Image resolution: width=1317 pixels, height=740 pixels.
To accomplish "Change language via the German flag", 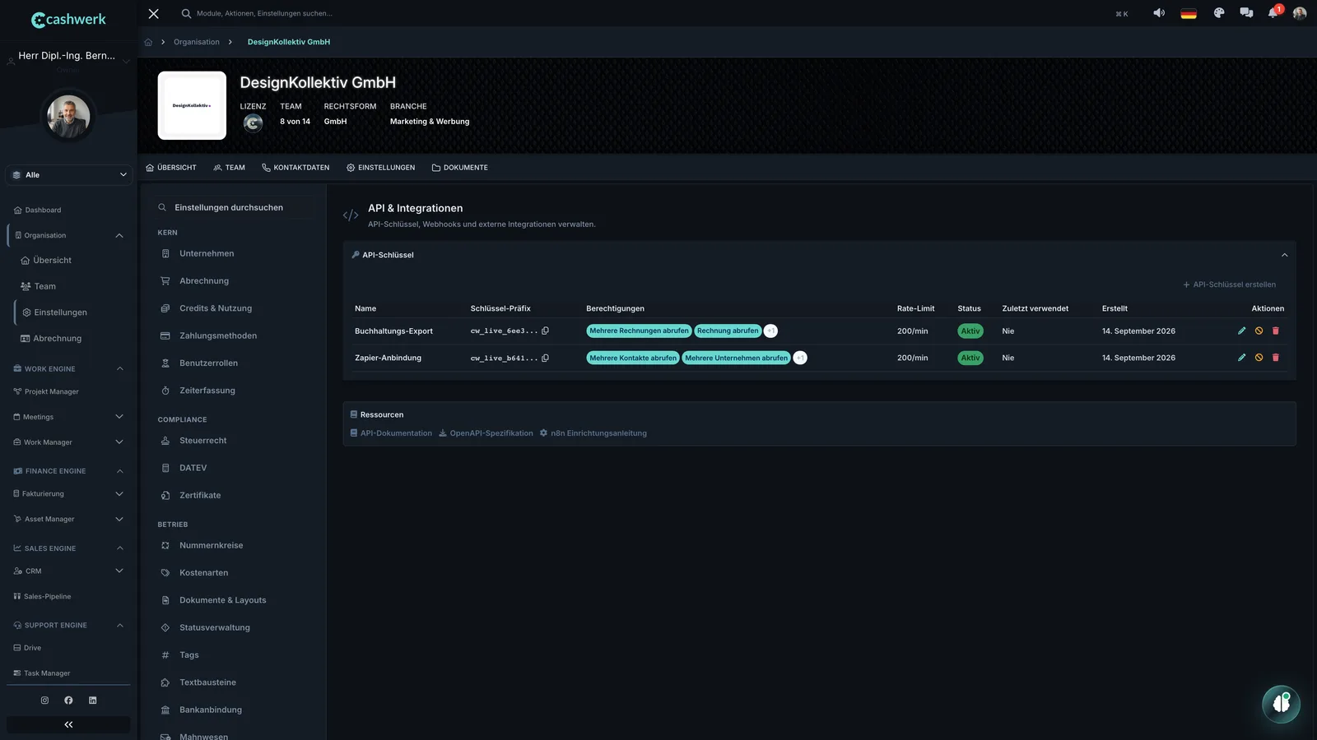I will coord(1189,13).
